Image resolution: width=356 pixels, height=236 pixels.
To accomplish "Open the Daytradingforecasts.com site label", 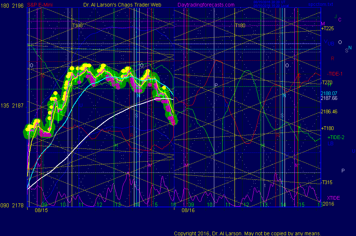I will pyautogui.click(x=206, y=5).
